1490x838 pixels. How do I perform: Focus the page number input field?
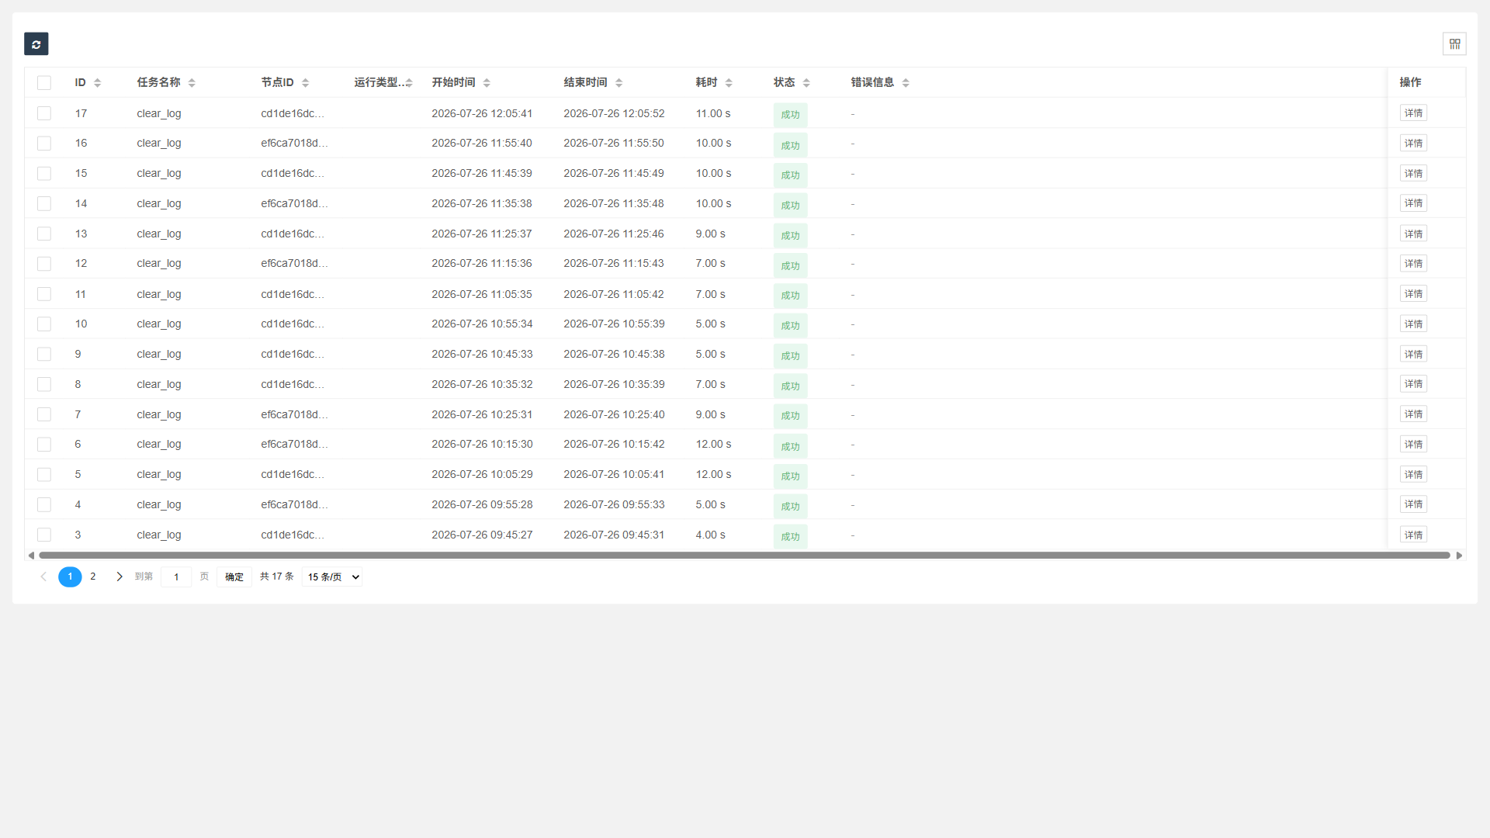[176, 577]
